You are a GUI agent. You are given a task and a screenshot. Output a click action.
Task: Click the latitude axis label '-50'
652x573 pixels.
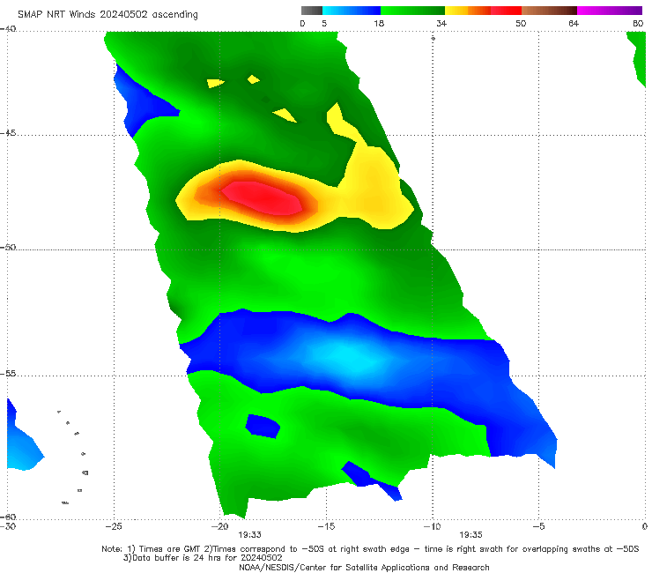coord(8,247)
